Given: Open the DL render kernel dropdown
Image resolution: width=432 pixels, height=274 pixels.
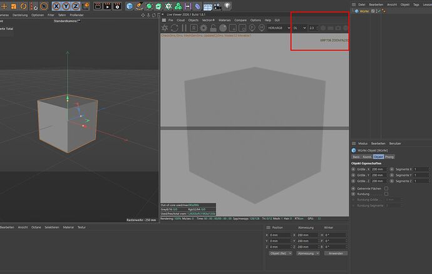Looking at the screenshot, I should (299, 28).
